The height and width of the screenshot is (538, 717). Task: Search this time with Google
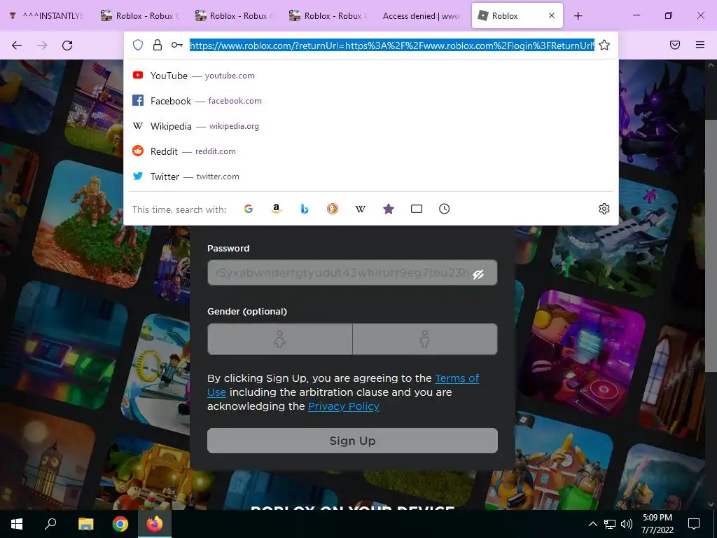(249, 209)
